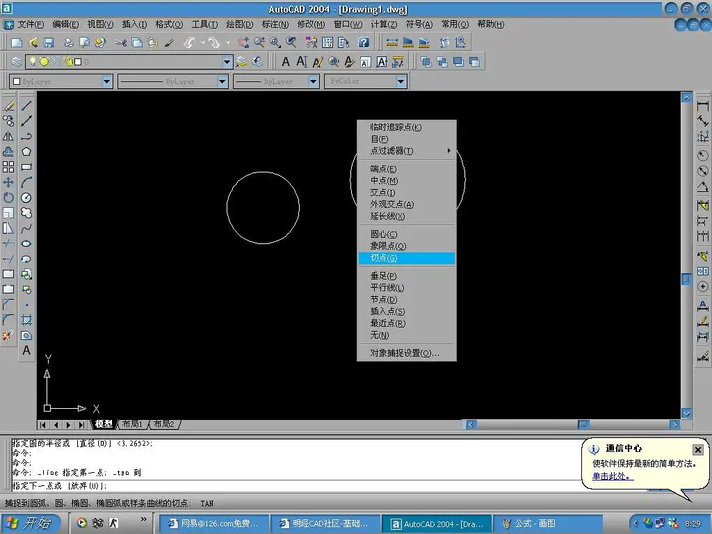This screenshot has height=534, width=712.
Task: Click the Copy icon in the toolbar
Action: (137, 42)
